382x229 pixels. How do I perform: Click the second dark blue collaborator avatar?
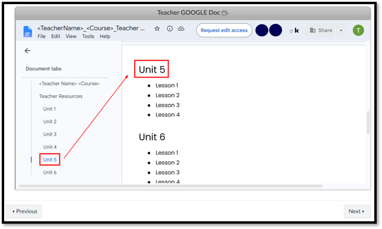tap(276, 30)
